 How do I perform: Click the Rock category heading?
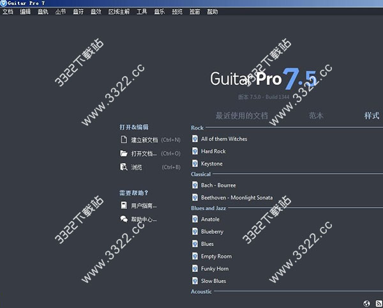click(x=197, y=128)
